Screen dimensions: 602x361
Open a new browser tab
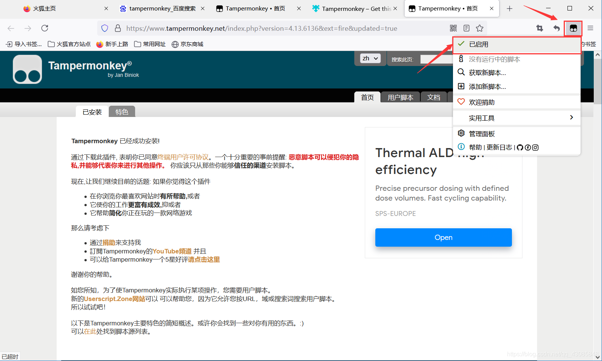509,8
